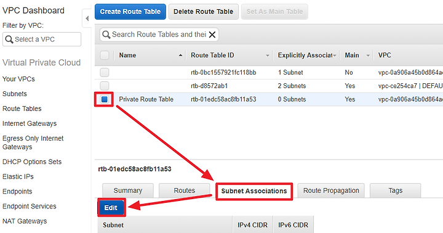Click the Private Route Table name cell
The image size is (443, 233).
click(146, 99)
